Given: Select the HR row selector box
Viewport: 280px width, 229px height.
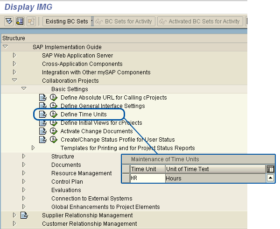Looking at the screenshot, I should click(126, 178).
